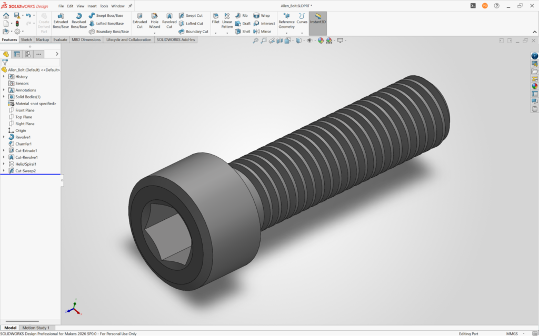This screenshot has height=336, width=539.
Task: Open Hole Wizard dropdown arrow
Action: point(154,33)
